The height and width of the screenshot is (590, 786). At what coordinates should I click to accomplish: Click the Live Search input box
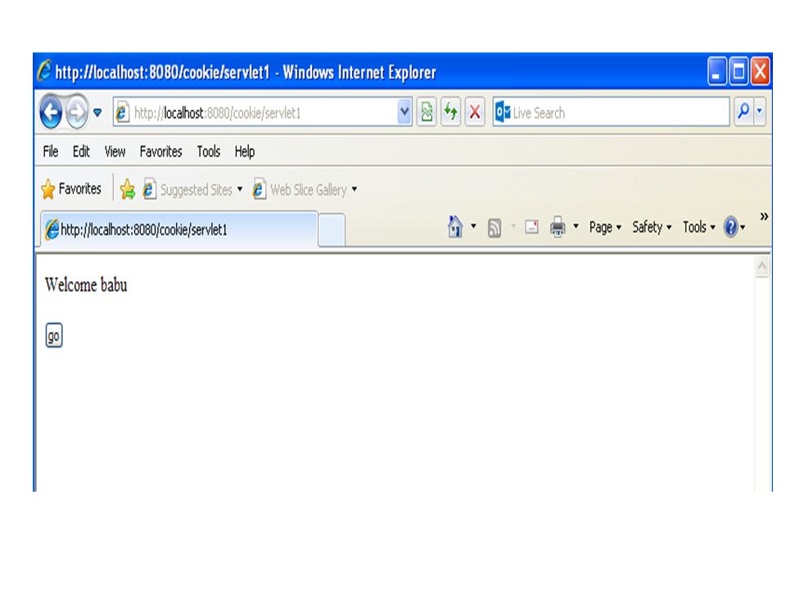pyautogui.click(x=611, y=112)
